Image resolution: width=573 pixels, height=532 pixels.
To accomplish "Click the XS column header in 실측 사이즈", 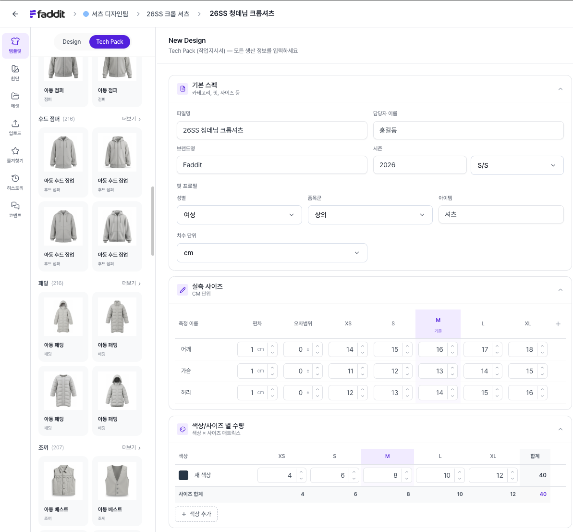I will tap(348, 323).
